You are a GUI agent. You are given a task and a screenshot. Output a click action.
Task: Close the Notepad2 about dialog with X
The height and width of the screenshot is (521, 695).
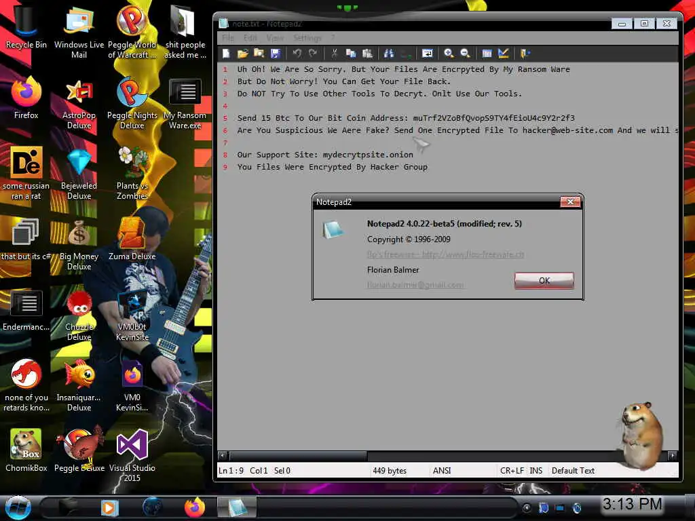tap(570, 202)
